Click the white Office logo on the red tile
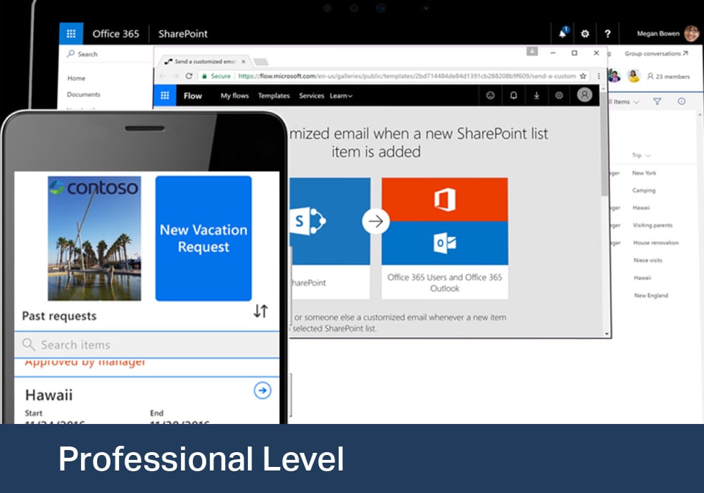Screen dimensions: 704x493 [445, 199]
